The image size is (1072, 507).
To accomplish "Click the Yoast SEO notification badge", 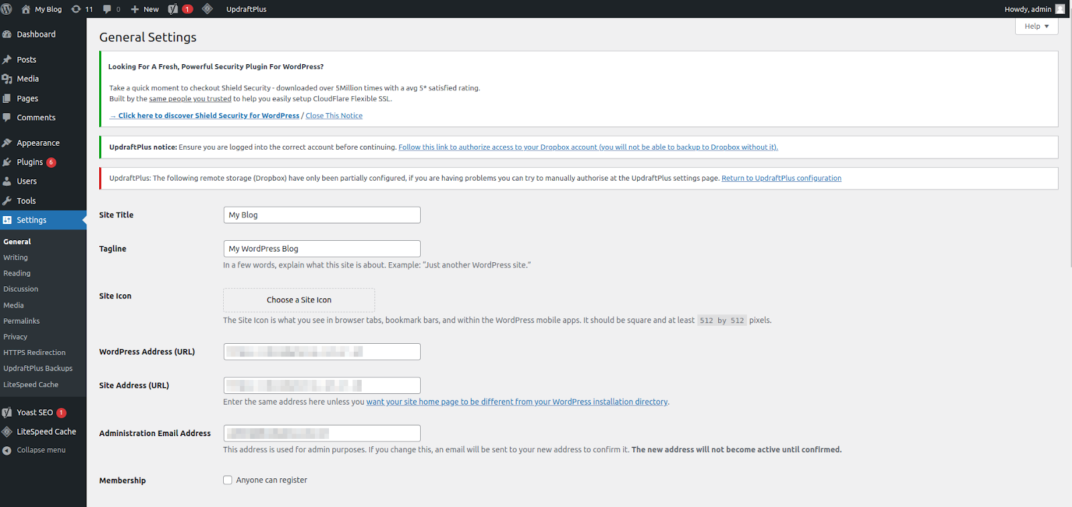I will click(x=61, y=413).
